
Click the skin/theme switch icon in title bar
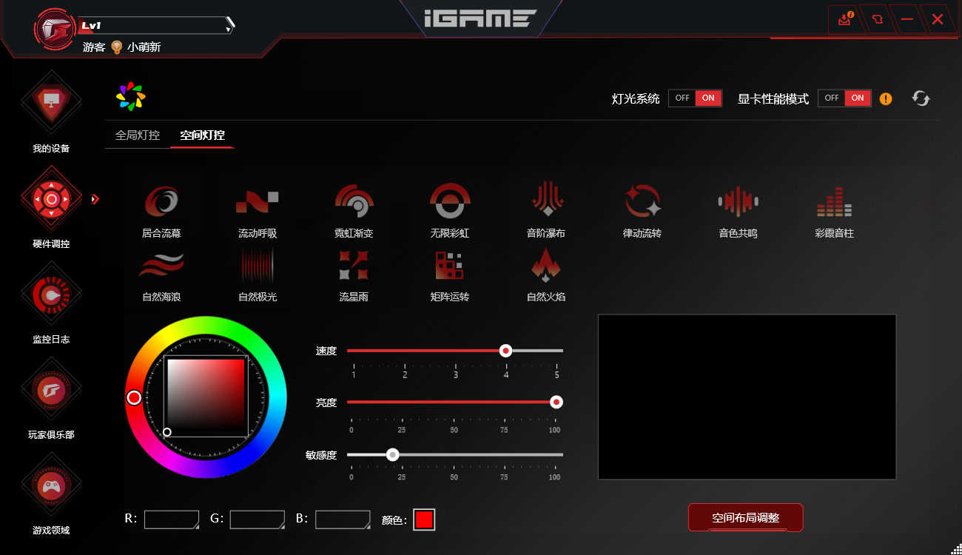tap(878, 18)
